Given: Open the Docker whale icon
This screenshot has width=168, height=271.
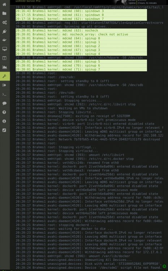Looking at the screenshot, I should tap(4, 40).
